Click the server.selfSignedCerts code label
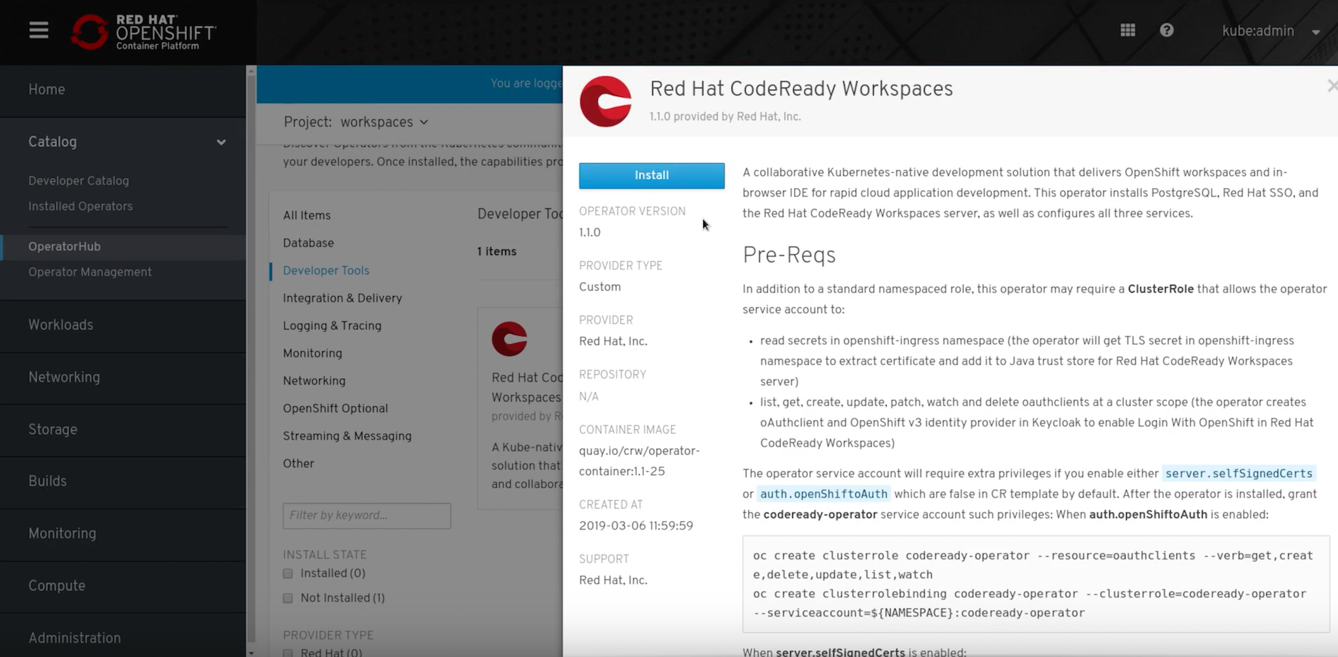 pos(1238,473)
